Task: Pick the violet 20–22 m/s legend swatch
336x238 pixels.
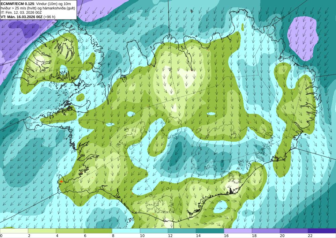Action: coord(294,231)
